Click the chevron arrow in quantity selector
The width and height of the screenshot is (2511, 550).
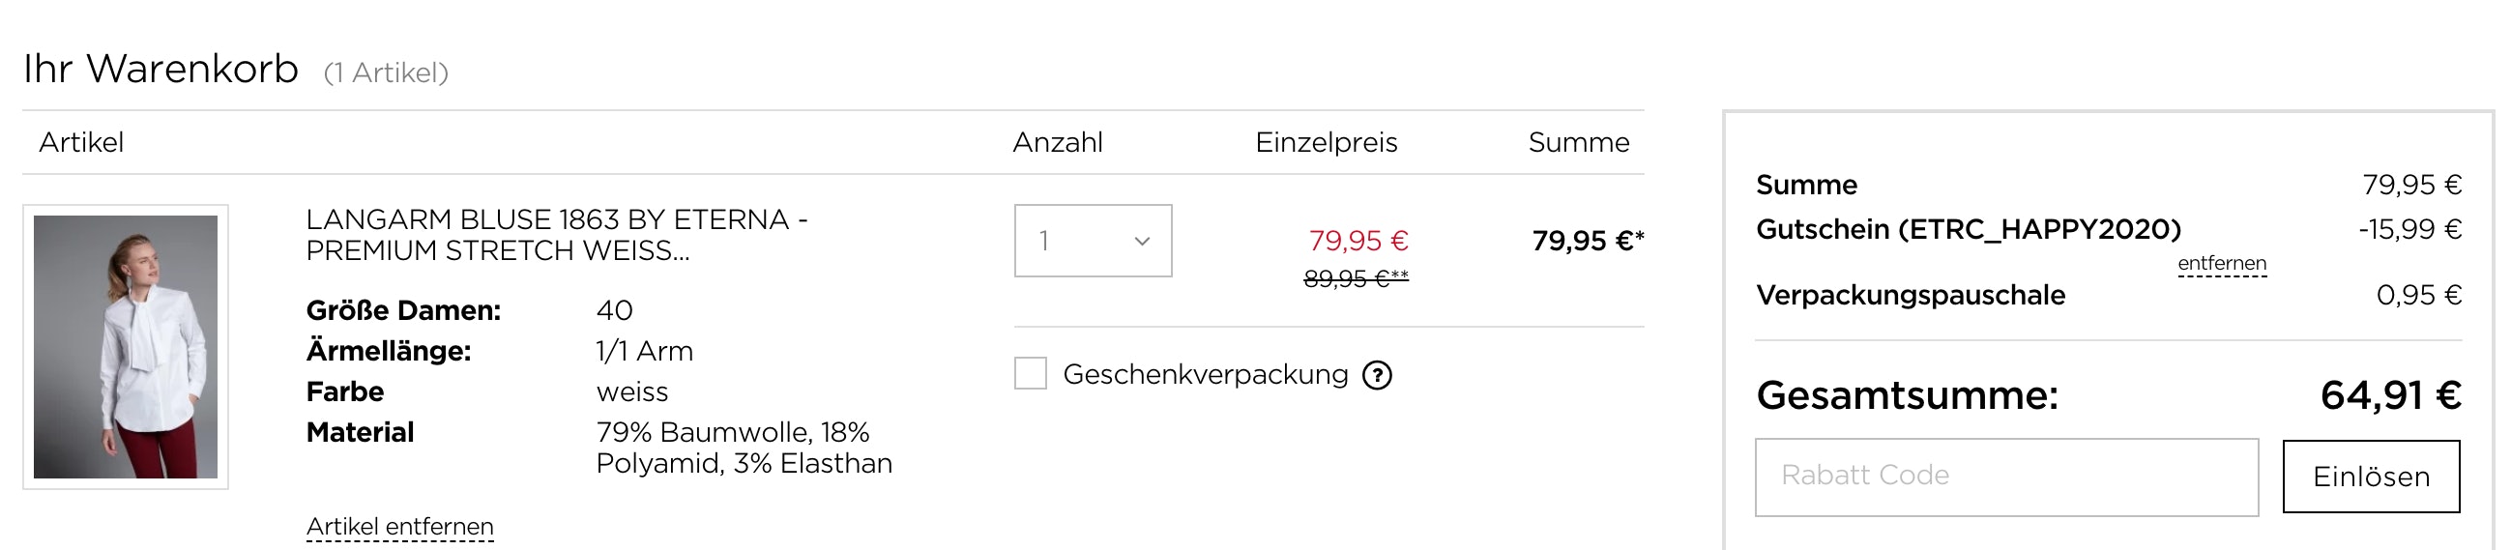coord(1143,241)
